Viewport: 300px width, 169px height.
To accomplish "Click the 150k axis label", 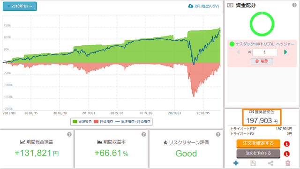I will (7, 25).
